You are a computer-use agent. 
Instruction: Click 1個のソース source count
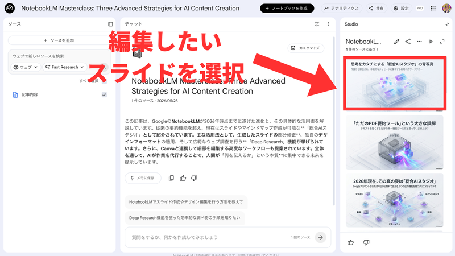(x=301, y=237)
